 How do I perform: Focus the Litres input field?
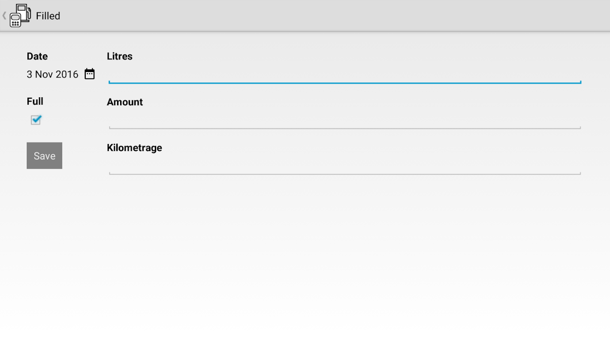(345, 74)
